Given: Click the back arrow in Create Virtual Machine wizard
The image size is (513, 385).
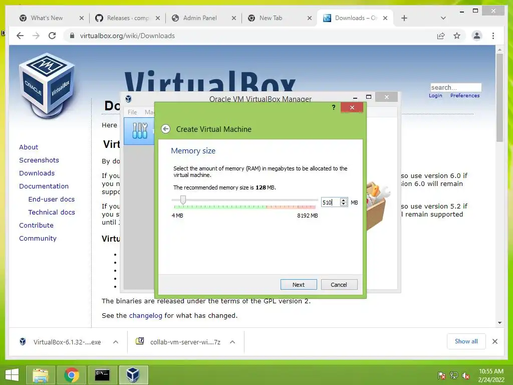Looking at the screenshot, I should pos(166,129).
